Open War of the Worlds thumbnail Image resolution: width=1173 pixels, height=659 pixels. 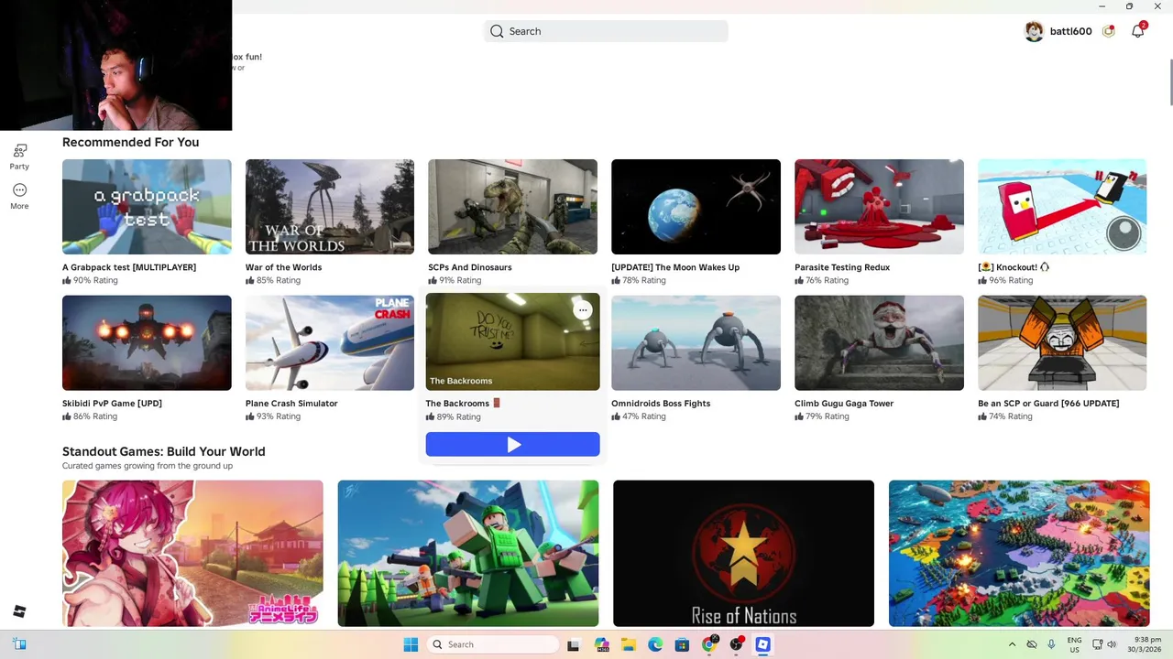[x=330, y=207]
